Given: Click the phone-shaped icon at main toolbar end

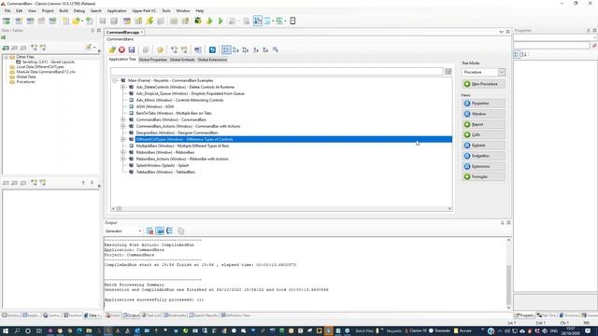Looking at the screenshot, I should 292,21.
